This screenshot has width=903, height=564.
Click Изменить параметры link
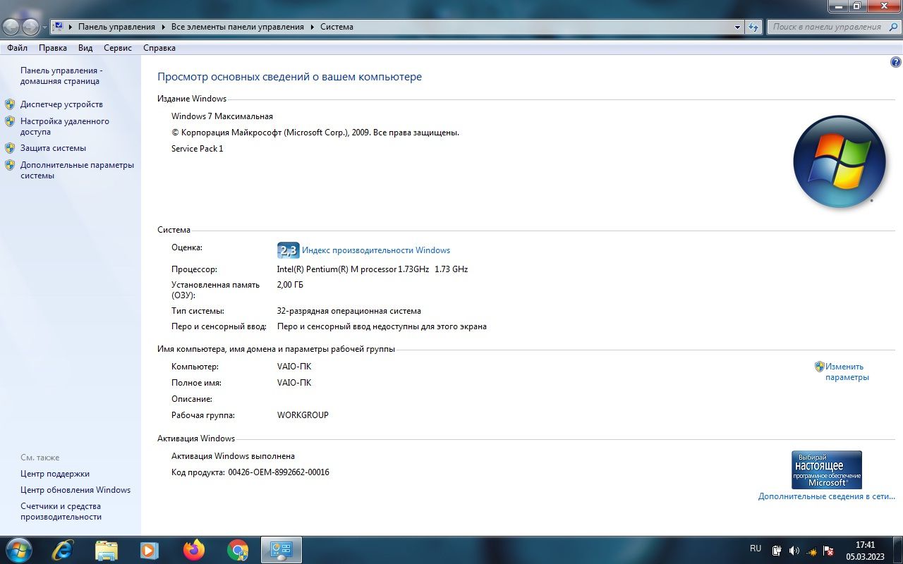pyautogui.click(x=847, y=372)
